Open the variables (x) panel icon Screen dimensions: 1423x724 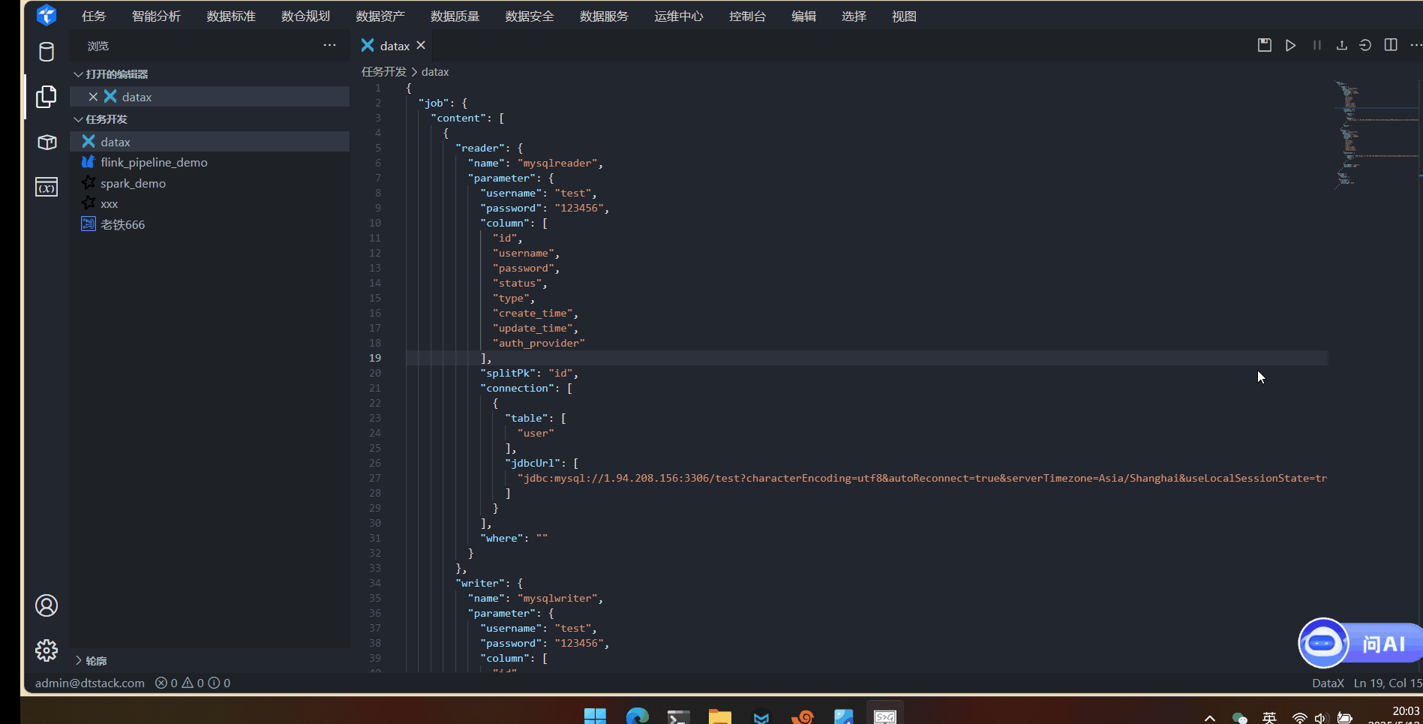click(x=47, y=187)
